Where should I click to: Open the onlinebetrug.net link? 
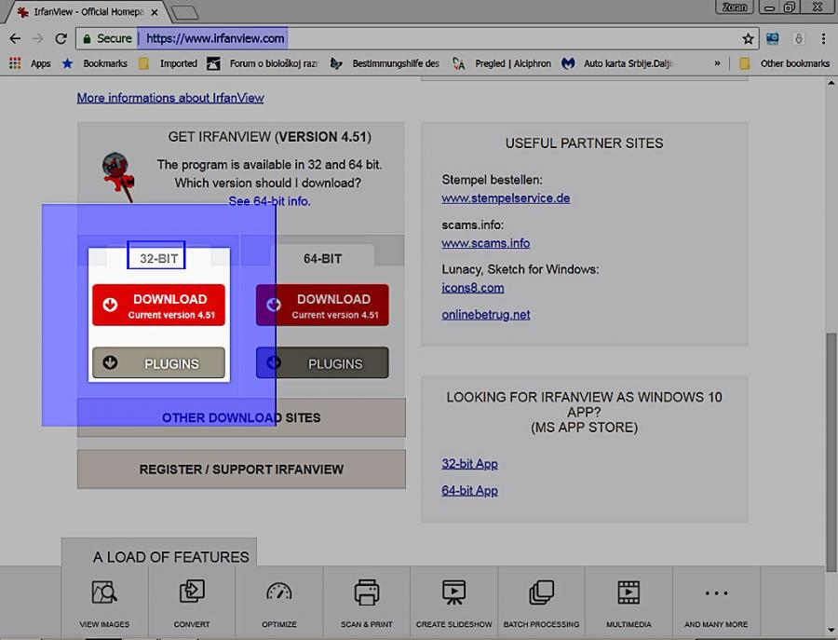point(486,314)
